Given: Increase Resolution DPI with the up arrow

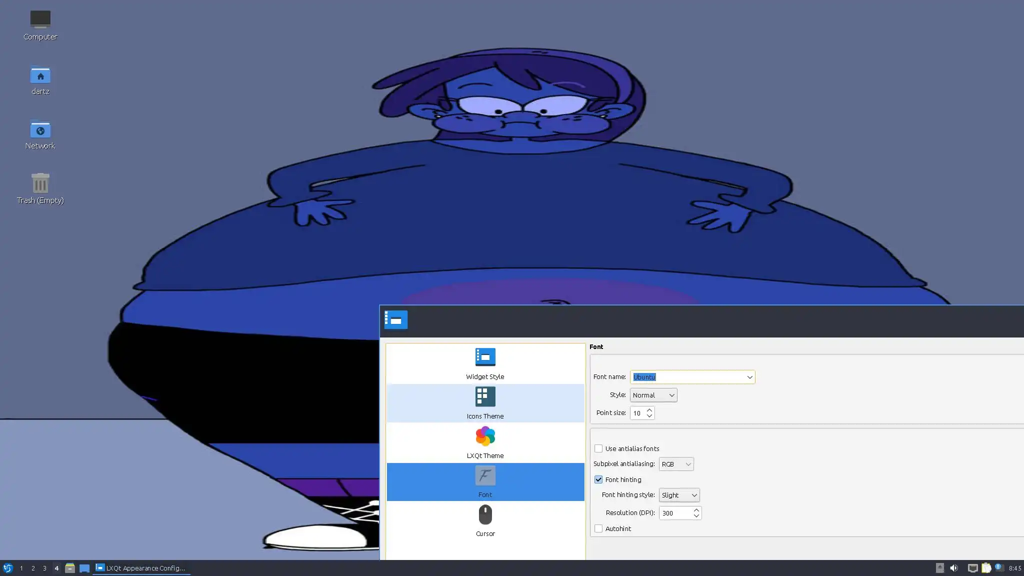Looking at the screenshot, I should pyautogui.click(x=696, y=510).
